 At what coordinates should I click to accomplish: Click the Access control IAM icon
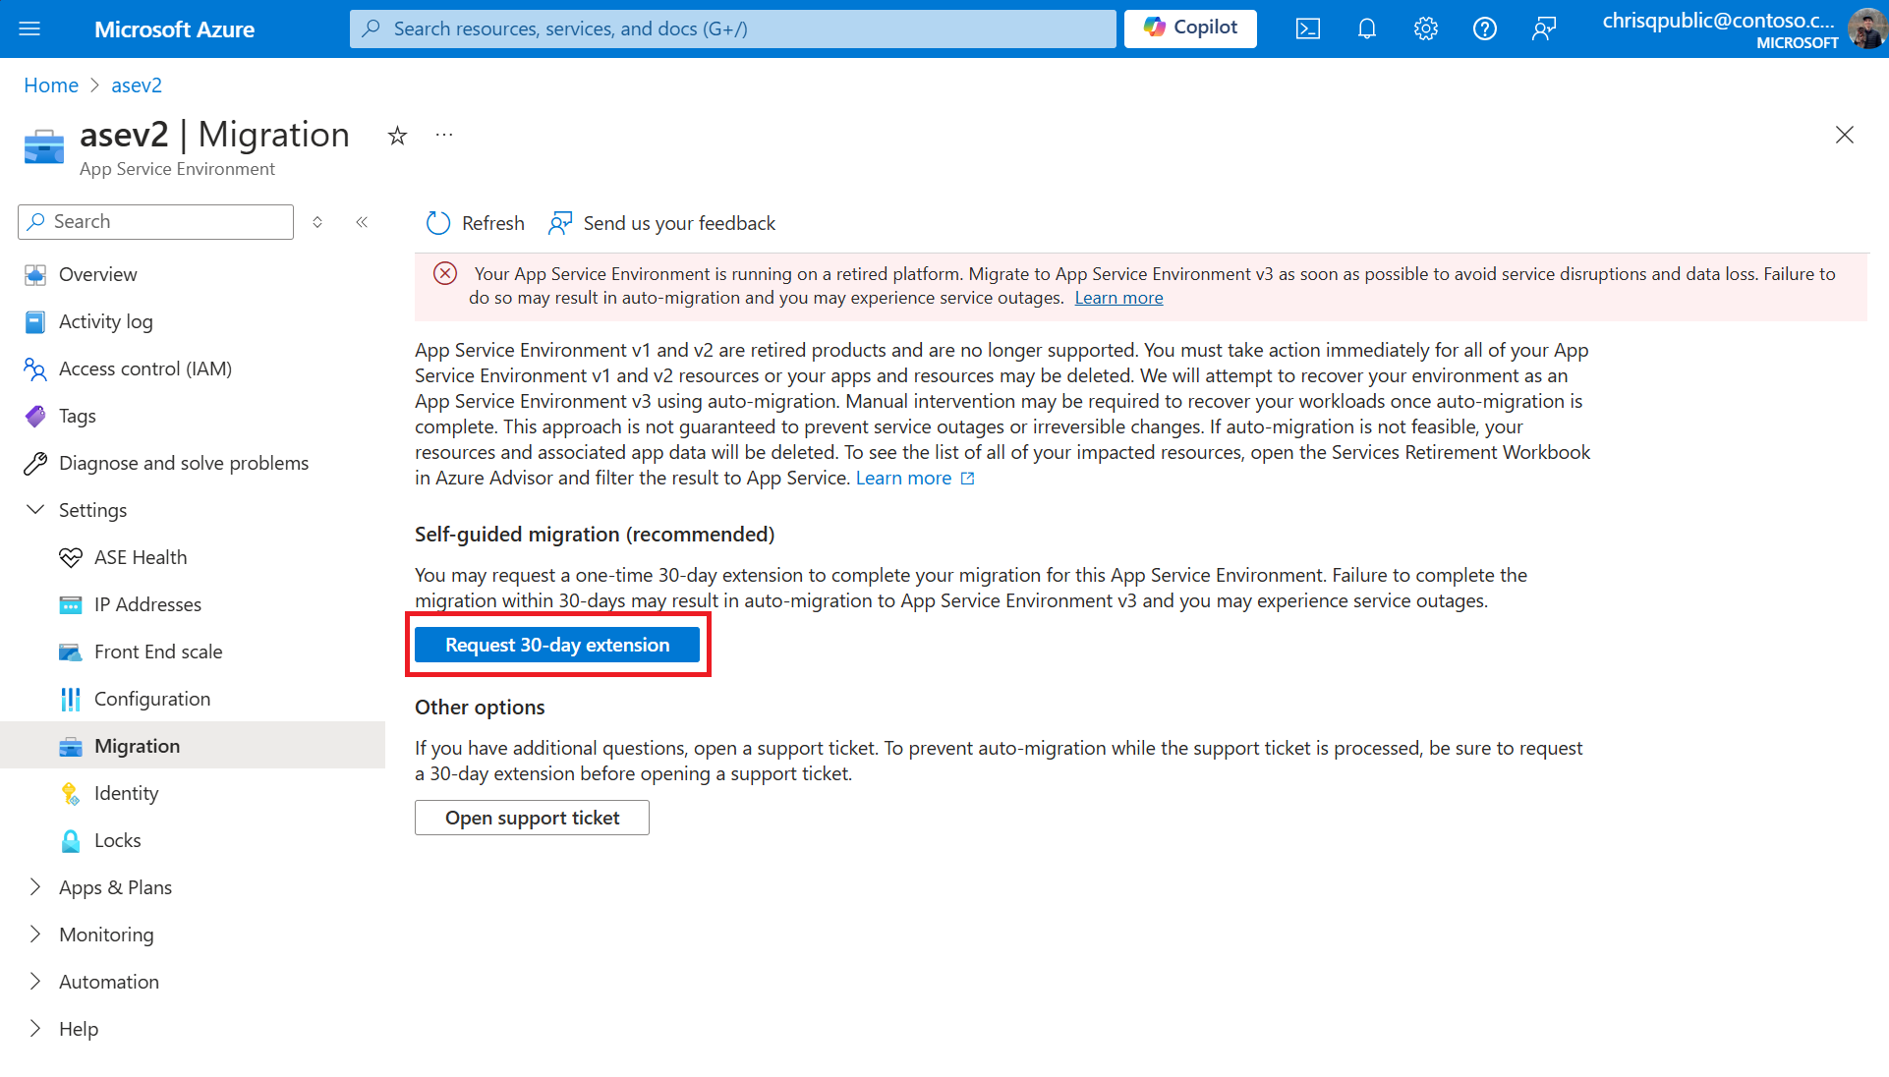pos(35,368)
